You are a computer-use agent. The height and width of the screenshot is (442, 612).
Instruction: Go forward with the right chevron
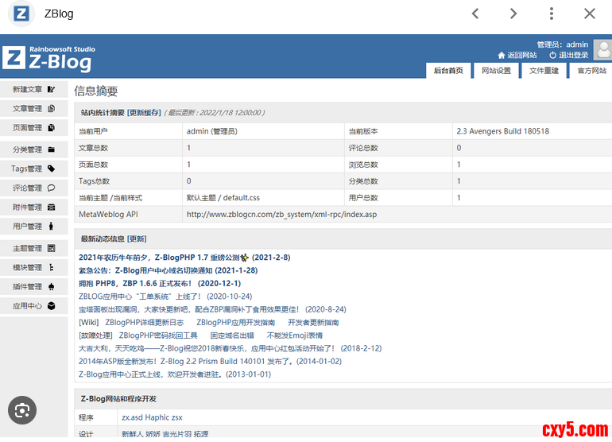click(x=513, y=14)
